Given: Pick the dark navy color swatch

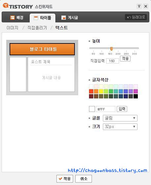Looking at the screenshot, I should 126,96.
